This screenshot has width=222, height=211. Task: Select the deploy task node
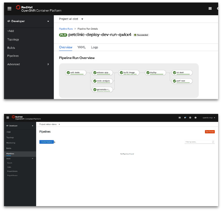click(x=153, y=73)
